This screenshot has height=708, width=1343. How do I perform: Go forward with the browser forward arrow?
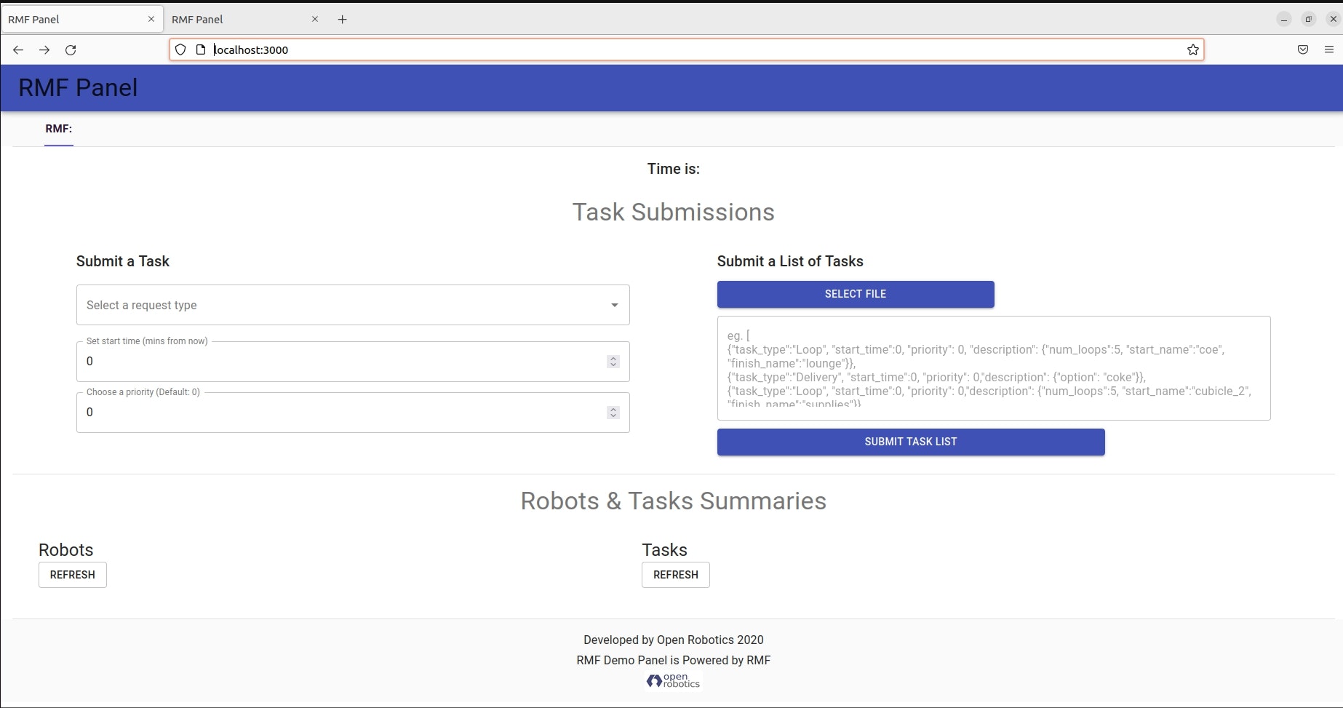pos(44,49)
